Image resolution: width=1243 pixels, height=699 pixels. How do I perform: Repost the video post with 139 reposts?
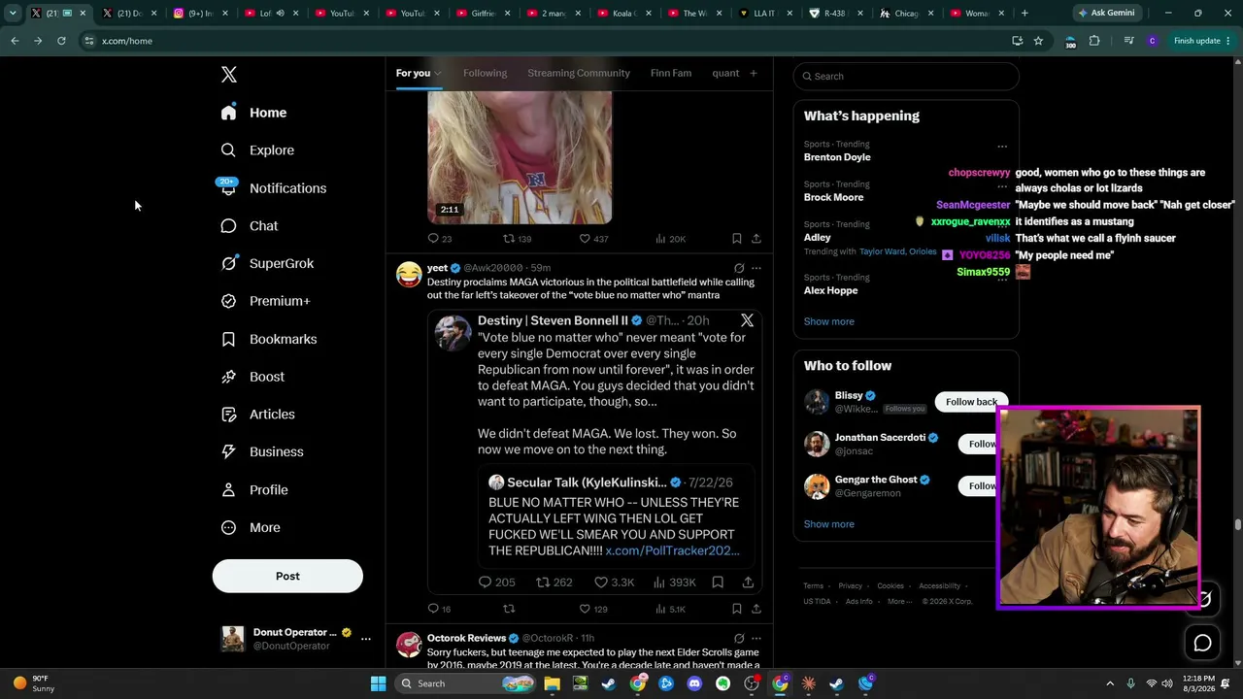pos(517,239)
